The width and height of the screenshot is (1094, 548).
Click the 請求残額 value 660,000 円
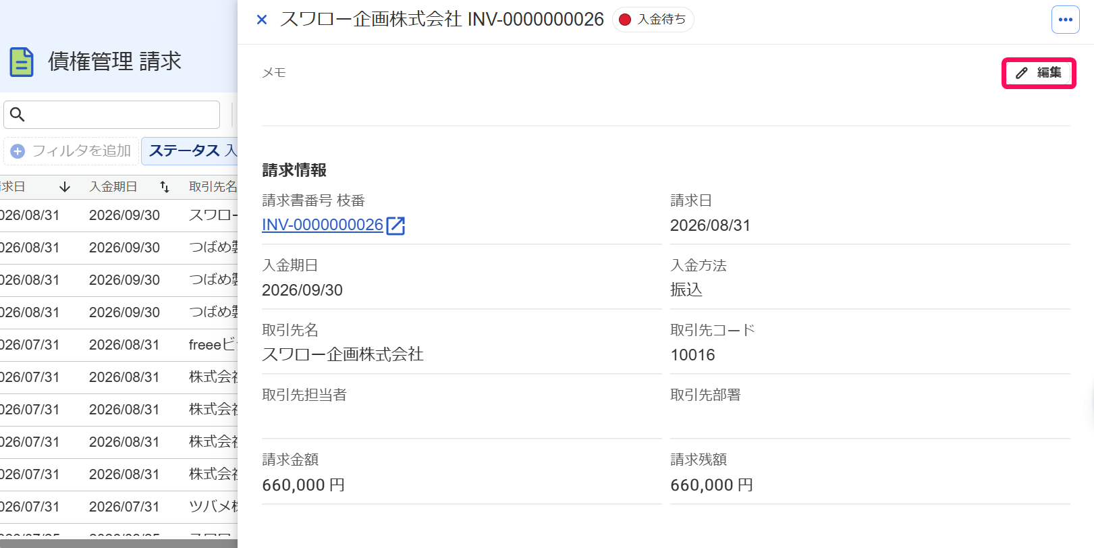pos(711,485)
